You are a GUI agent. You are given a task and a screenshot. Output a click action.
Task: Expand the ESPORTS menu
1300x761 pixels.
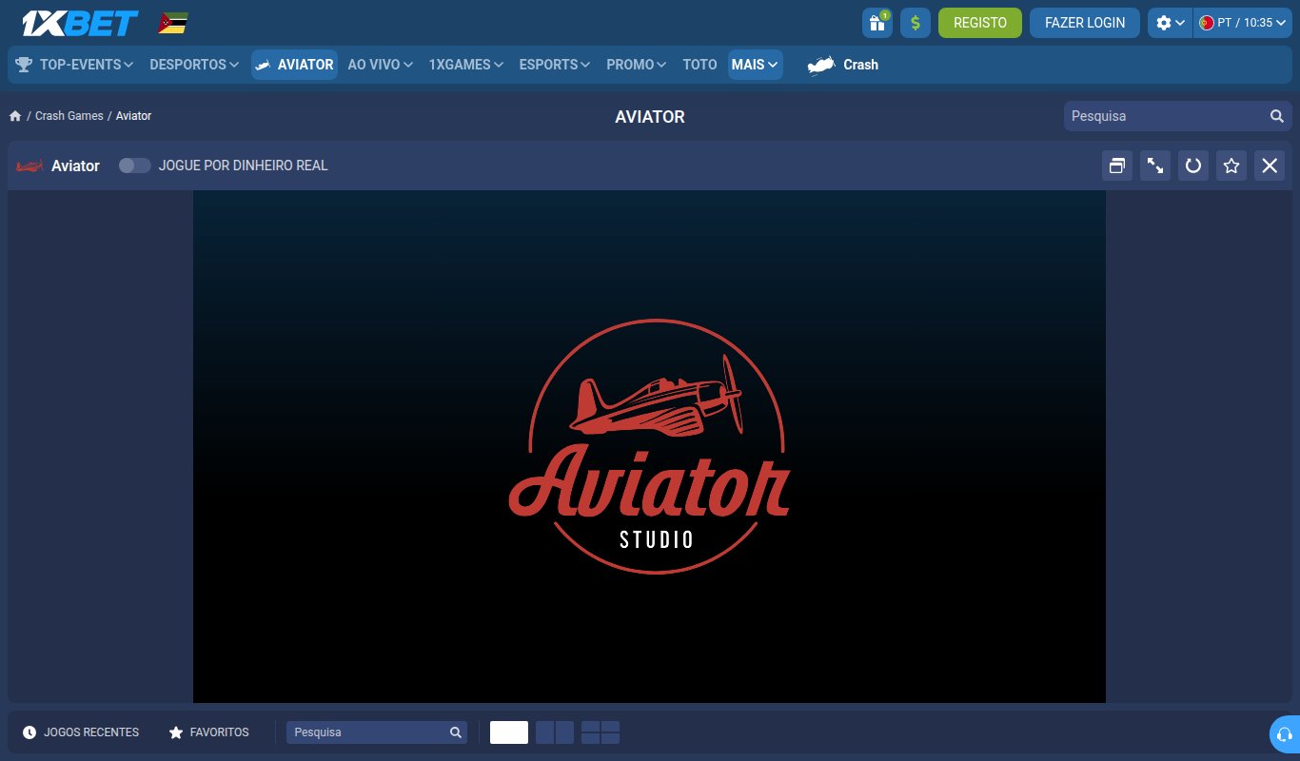coord(555,65)
